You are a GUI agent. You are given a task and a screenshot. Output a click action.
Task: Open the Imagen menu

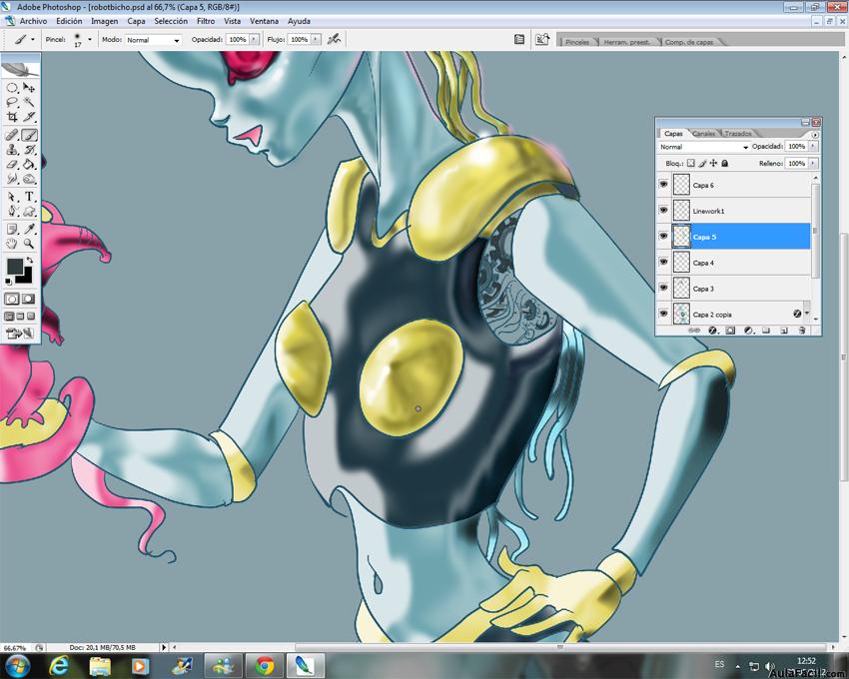click(105, 21)
